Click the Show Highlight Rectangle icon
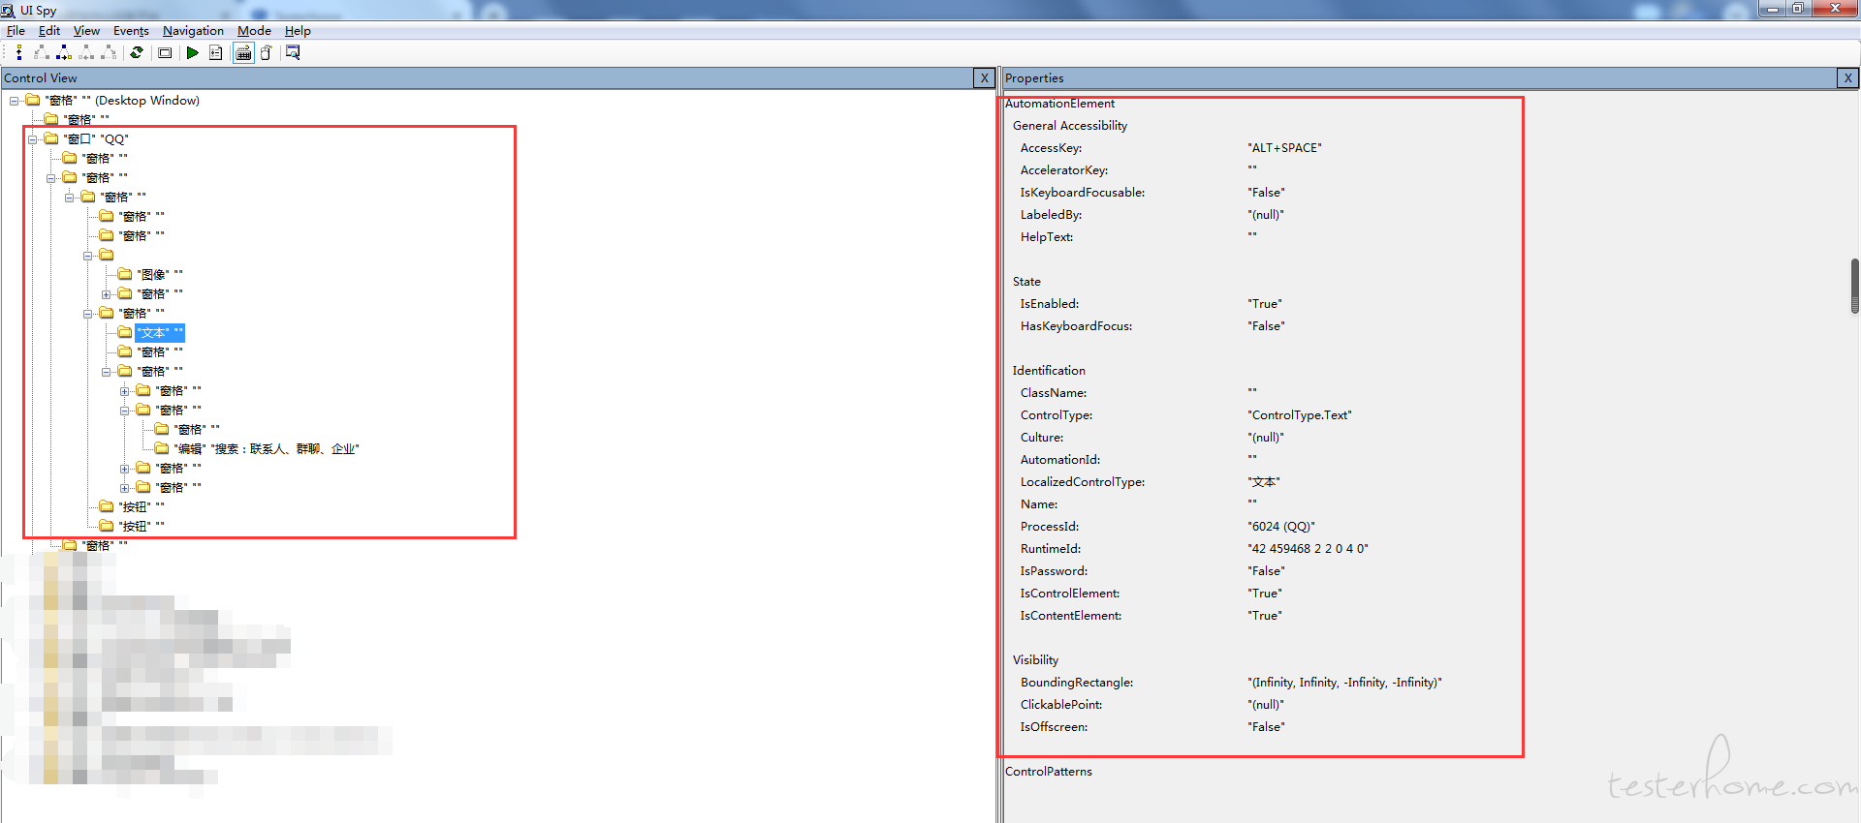The image size is (1861, 823). point(165,52)
